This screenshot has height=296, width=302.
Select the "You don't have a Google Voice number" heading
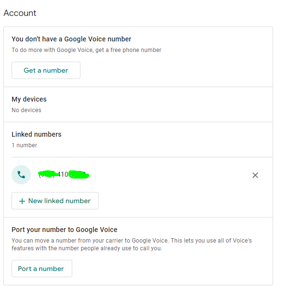click(71, 39)
